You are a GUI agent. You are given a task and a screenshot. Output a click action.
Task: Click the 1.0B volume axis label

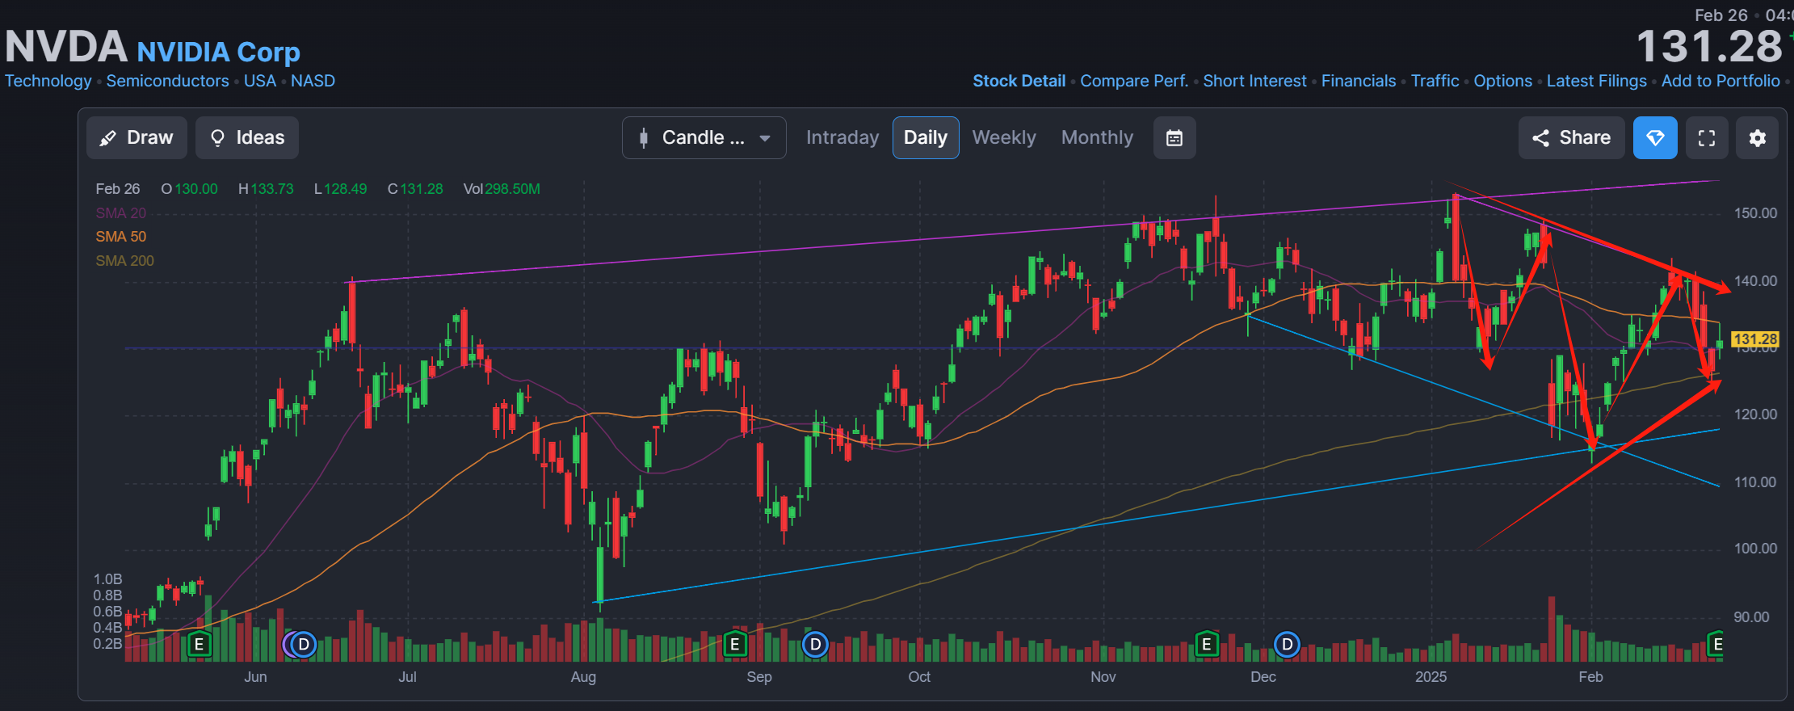tap(108, 579)
